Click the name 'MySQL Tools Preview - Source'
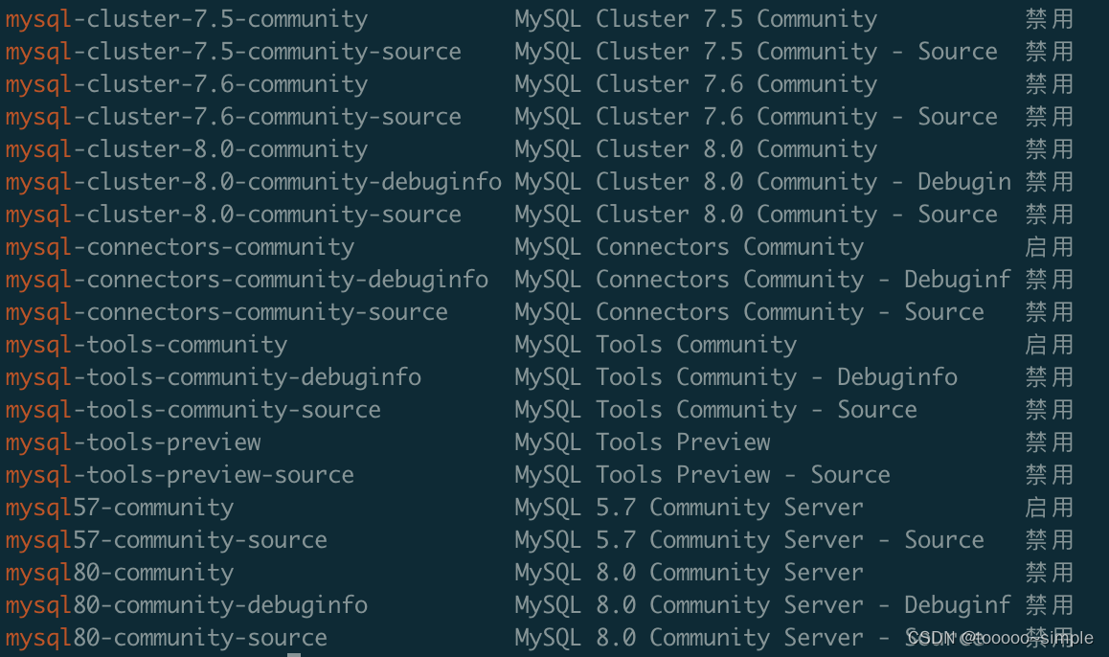The height and width of the screenshot is (657, 1109). (x=702, y=474)
